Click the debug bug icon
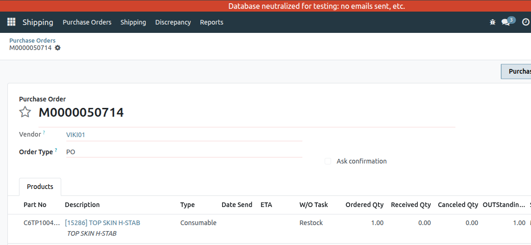Viewport: 531px width, 245px height. pyautogui.click(x=493, y=22)
